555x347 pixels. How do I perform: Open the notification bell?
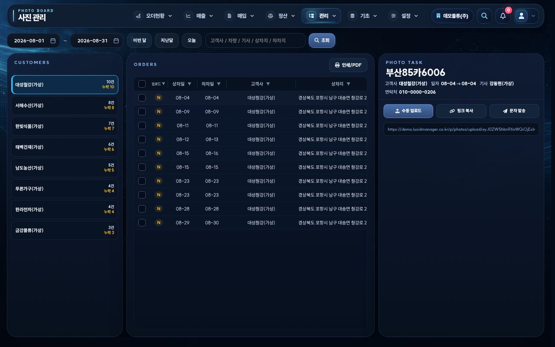(503, 16)
